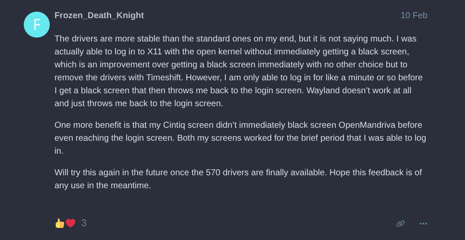Image resolution: width=465 pixels, height=240 pixels.
Task: Click the red heart reaction emoji
Action: tap(71, 223)
